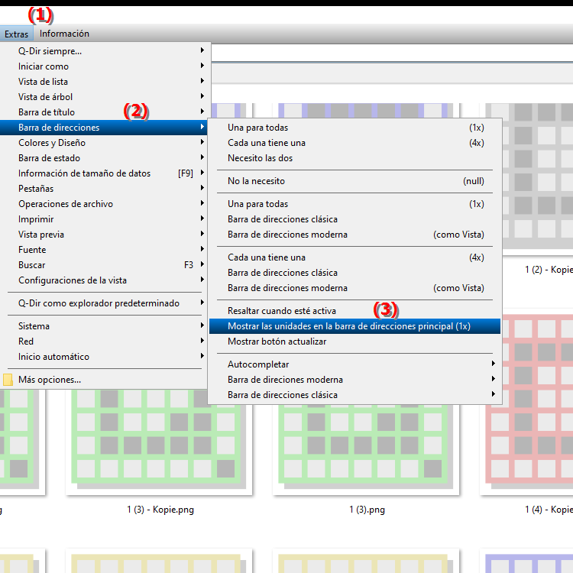
Task: Open 1 (3) - Kopie.png thumbnail
Action: [x=159, y=442]
